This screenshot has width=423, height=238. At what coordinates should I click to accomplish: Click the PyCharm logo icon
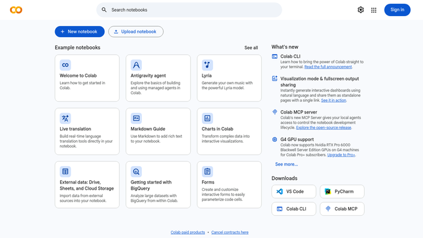pos(328,192)
